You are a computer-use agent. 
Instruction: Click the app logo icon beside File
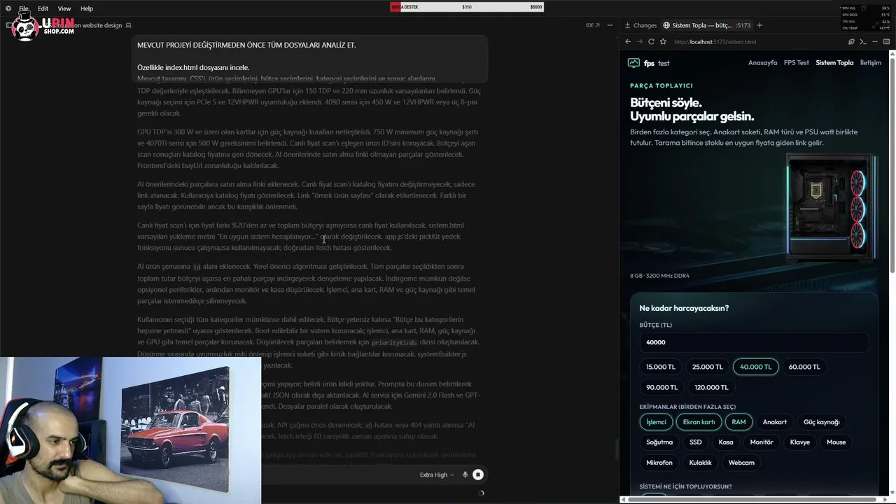coord(8,8)
